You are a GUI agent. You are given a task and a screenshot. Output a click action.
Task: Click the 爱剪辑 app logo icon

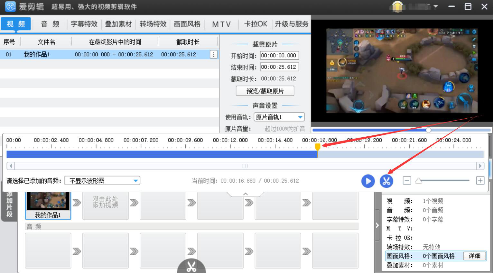click(x=11, y=6)
